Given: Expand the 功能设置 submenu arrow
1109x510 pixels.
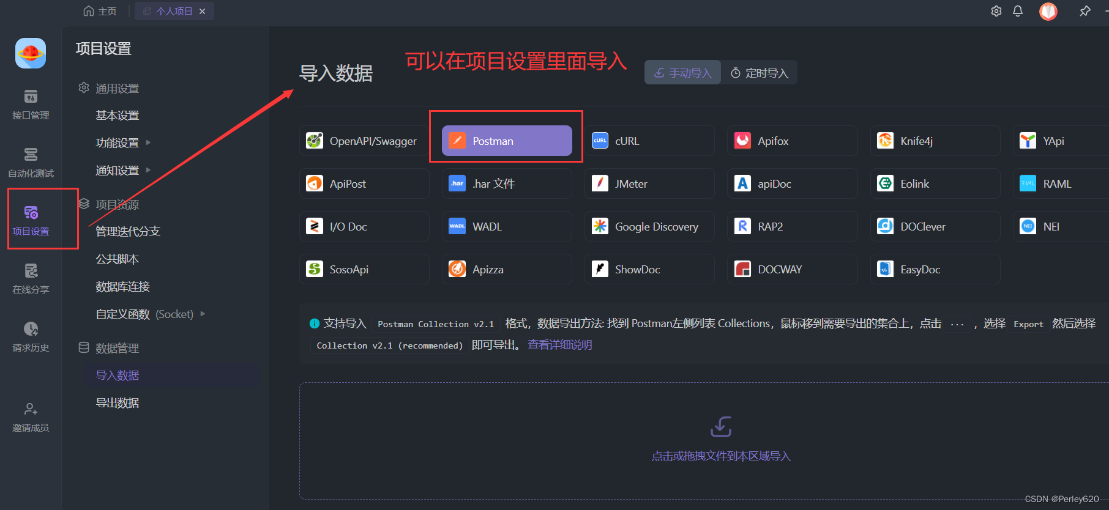Looking at the screenshot, I should click(148, 142).
